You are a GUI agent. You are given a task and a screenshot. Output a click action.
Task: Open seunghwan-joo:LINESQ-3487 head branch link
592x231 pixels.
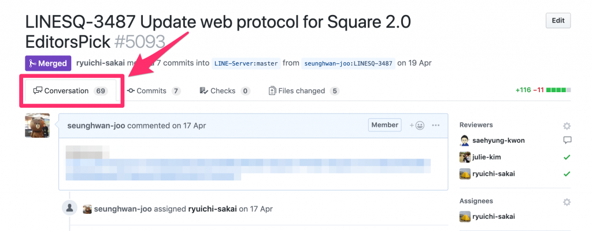tap(348, 63)
